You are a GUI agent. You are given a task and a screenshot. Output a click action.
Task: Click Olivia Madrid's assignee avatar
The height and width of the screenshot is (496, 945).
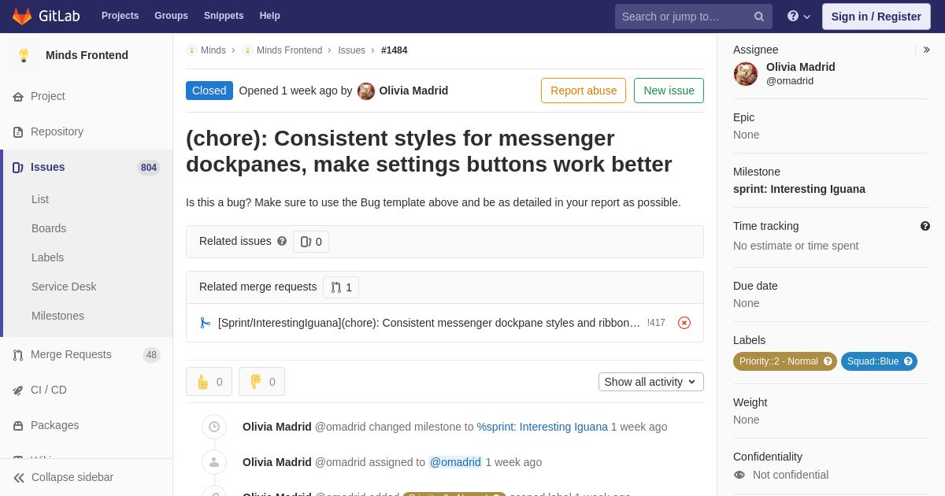click(746, 74)
